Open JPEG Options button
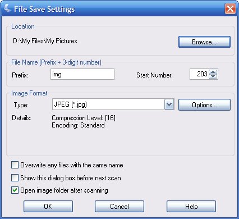The width and height of the screenshot is (239, 219). [204, 105]
